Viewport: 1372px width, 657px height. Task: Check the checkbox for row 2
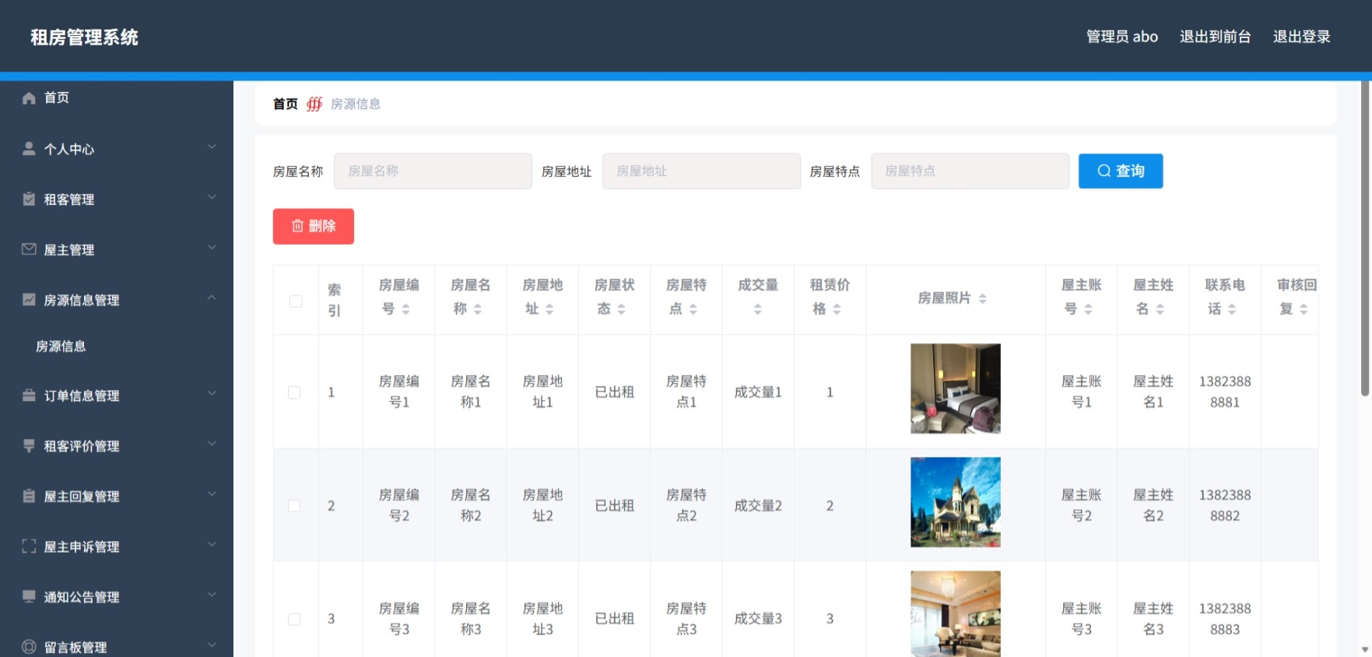tap(294, 506)
